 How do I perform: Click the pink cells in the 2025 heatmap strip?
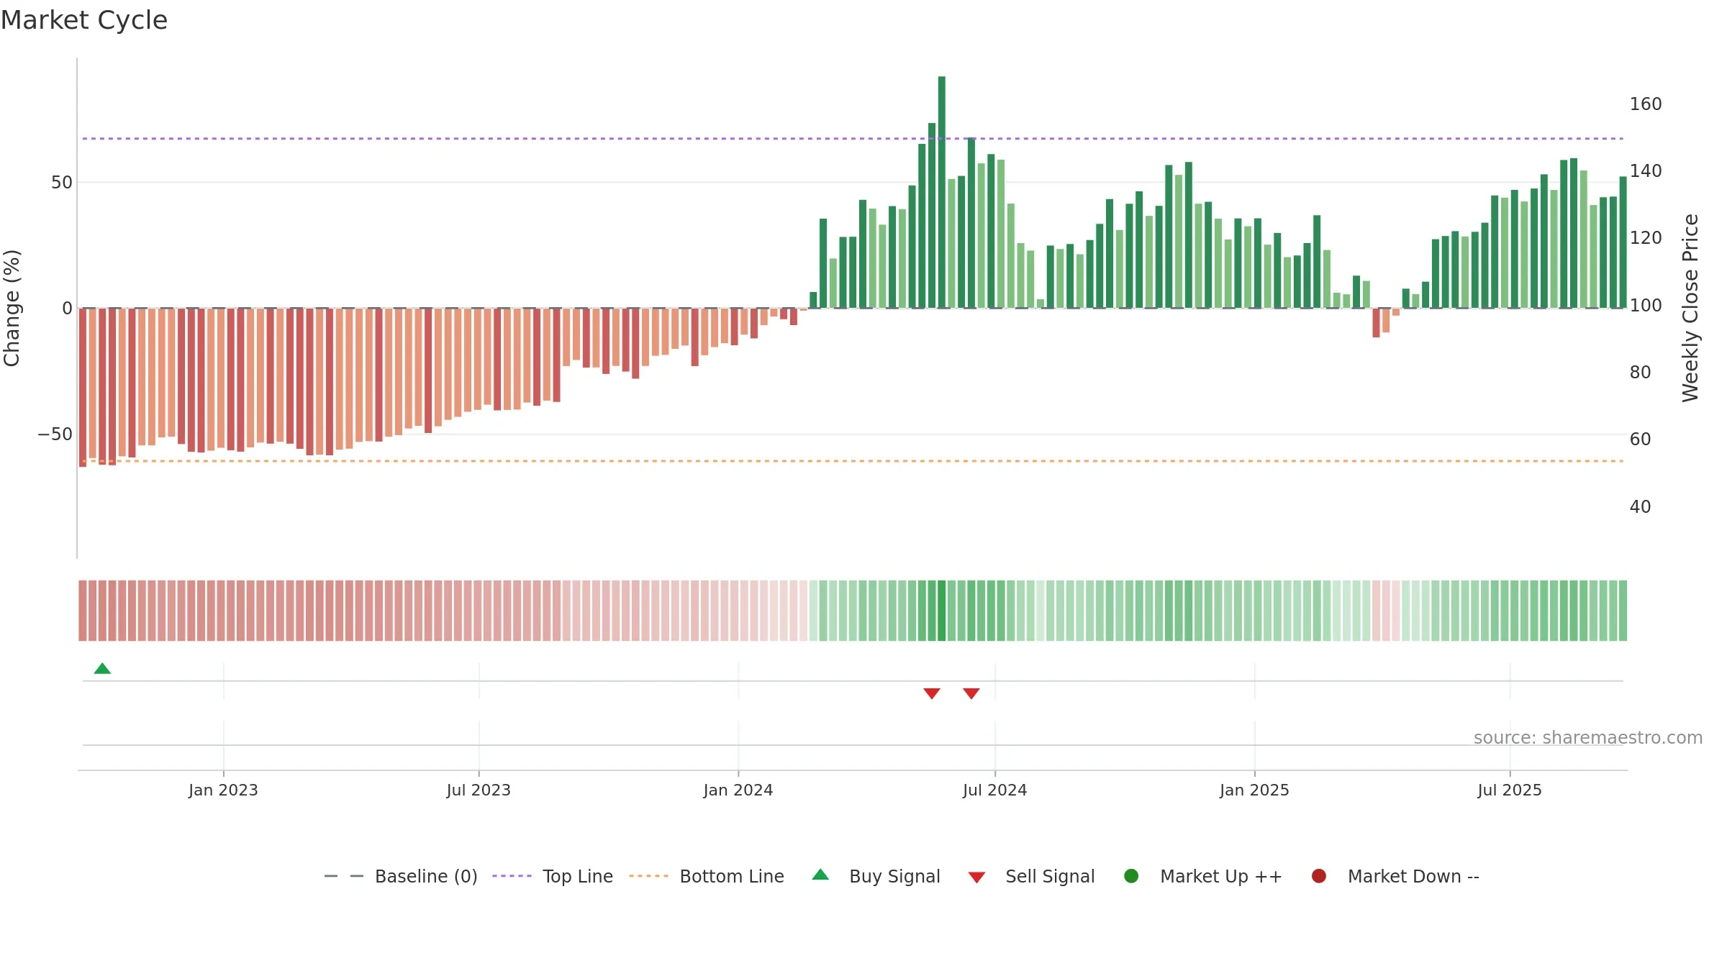pos(1386,611)
